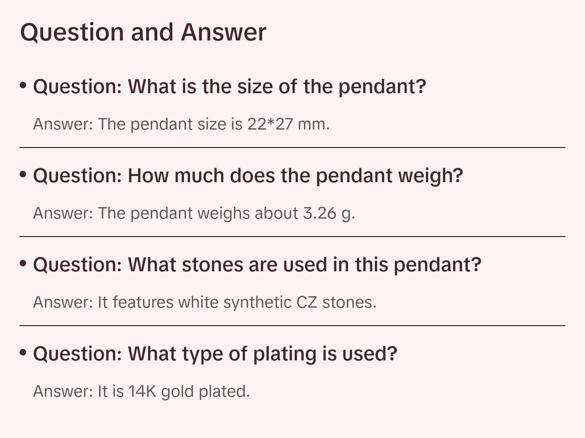Click the plating type question
The height and width of the screenshot is (438, 585).
[215, 354]
